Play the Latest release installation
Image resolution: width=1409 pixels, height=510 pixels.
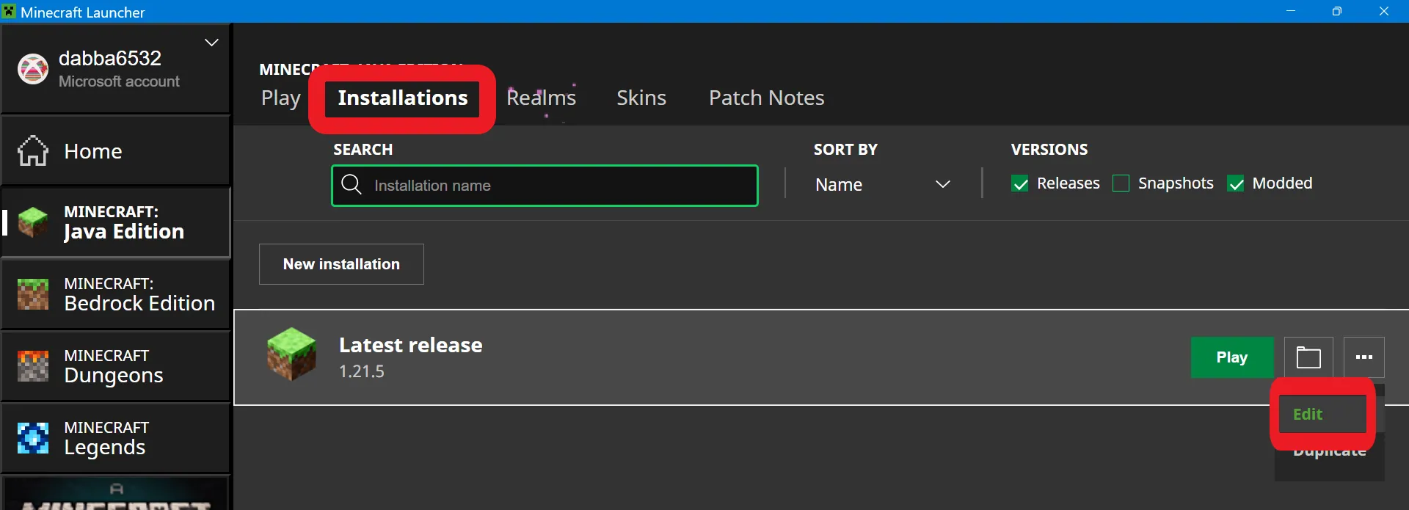point(1232,357)
